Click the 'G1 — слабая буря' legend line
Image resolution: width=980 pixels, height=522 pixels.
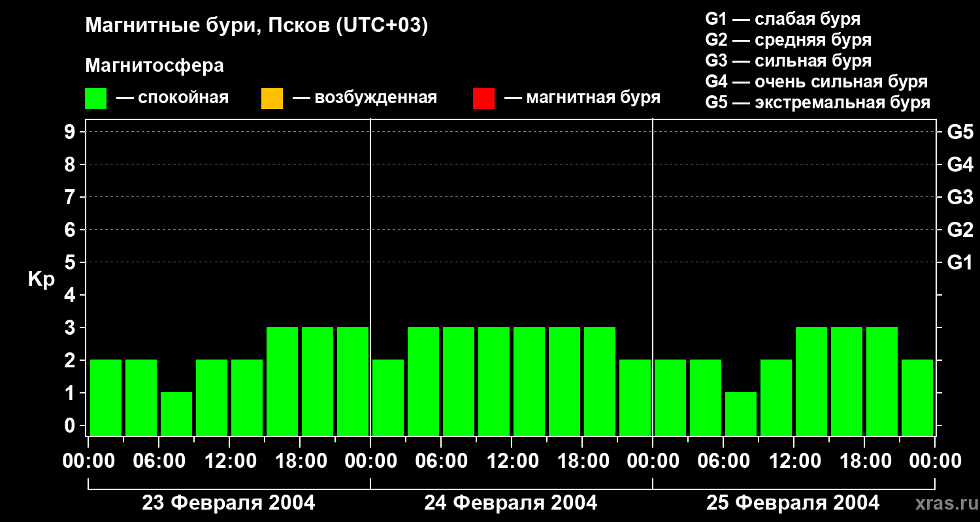[783, 19]
